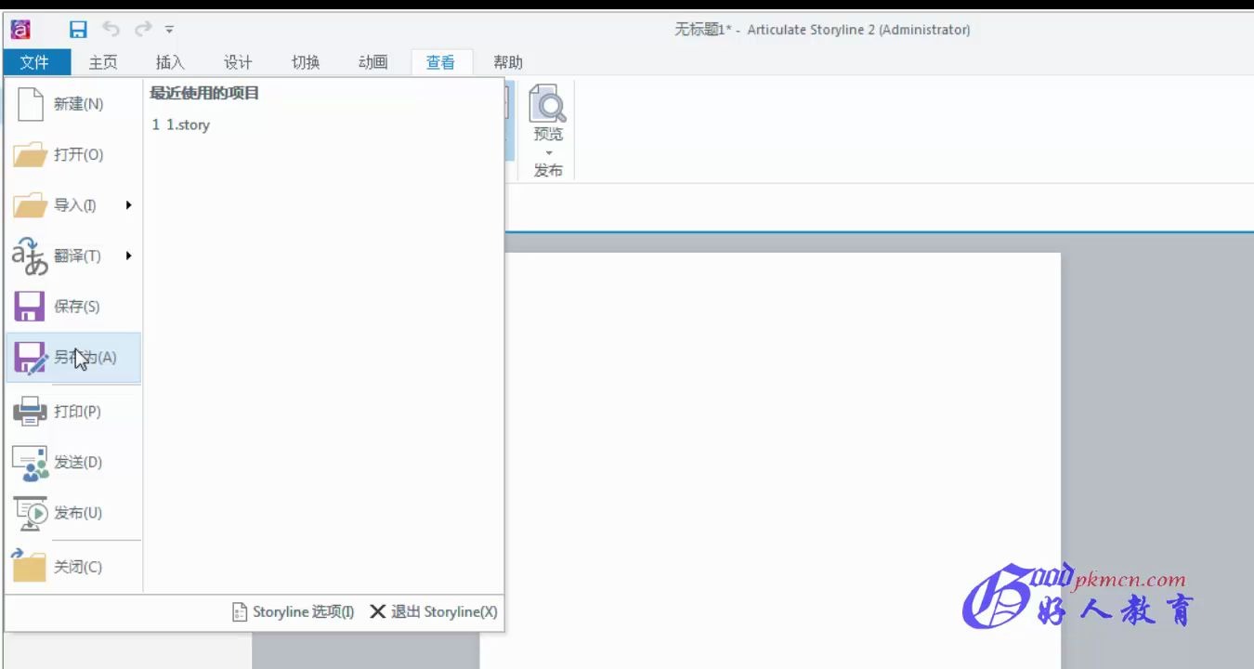This screenshot has height=669, width=1254.
Task: Open Storyline Options (Storyline 选项)
Action: (x=294, y=611)
